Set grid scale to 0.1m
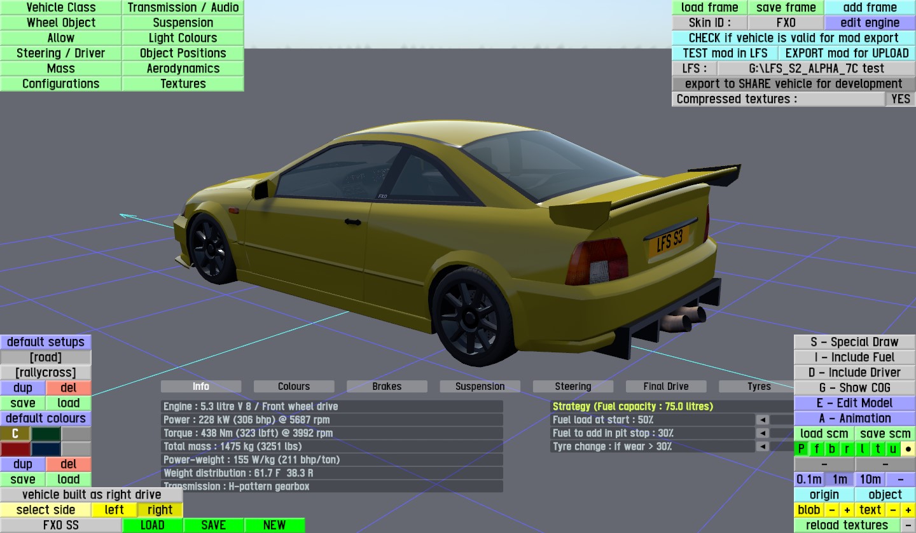Viewport: 916px width, 533px height. [809, 480]
